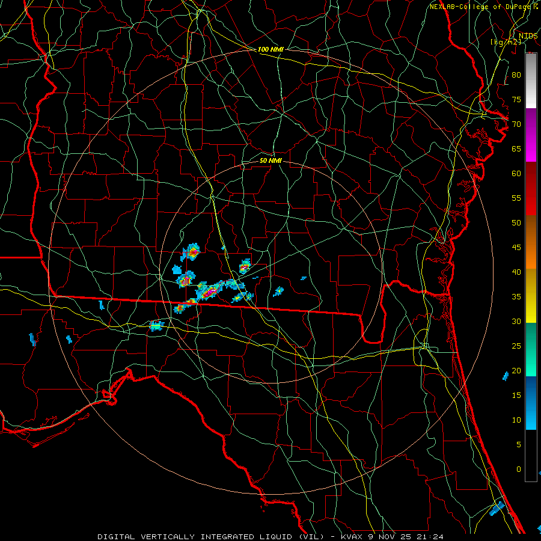Pick the orange-brown band of the color scale
This screenshot has height=541, width=541.
pos(531,242)
